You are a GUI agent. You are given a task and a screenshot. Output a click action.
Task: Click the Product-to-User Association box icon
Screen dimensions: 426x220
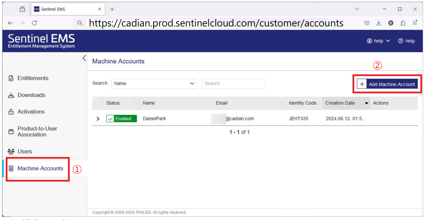pyautogui.click(x=11, y=132)
